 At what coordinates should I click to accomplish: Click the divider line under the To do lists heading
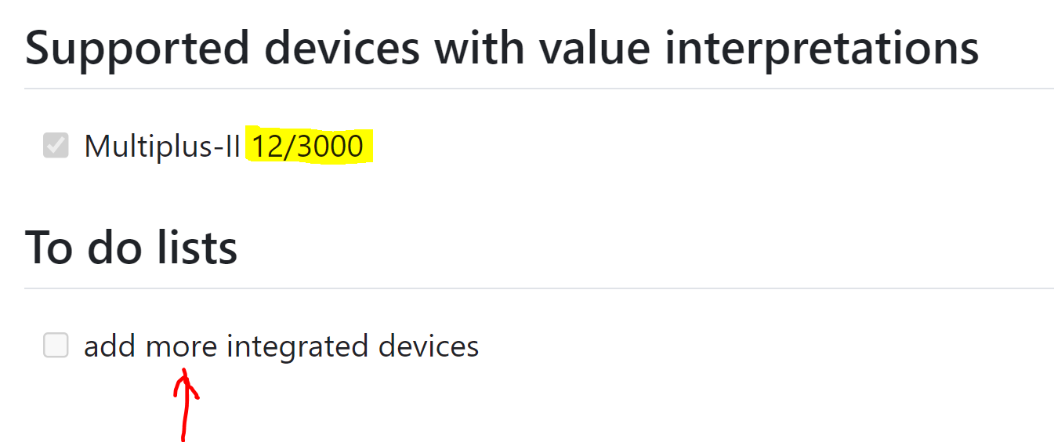point(539,288)
